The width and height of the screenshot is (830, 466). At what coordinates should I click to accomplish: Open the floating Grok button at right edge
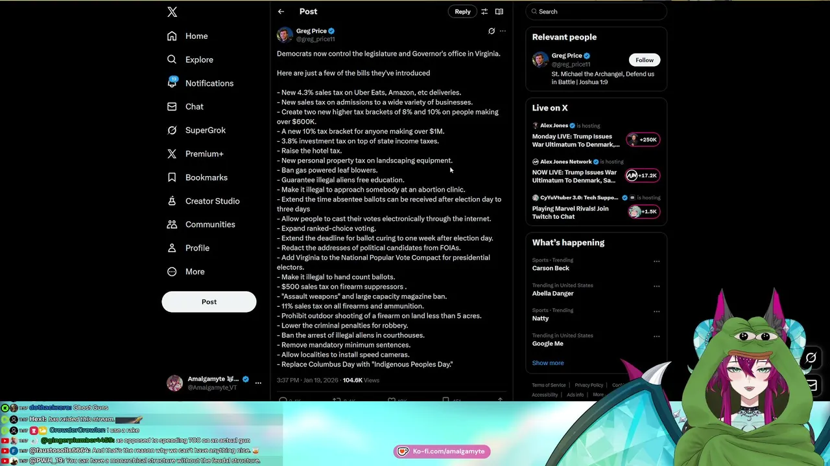point(811,358)
